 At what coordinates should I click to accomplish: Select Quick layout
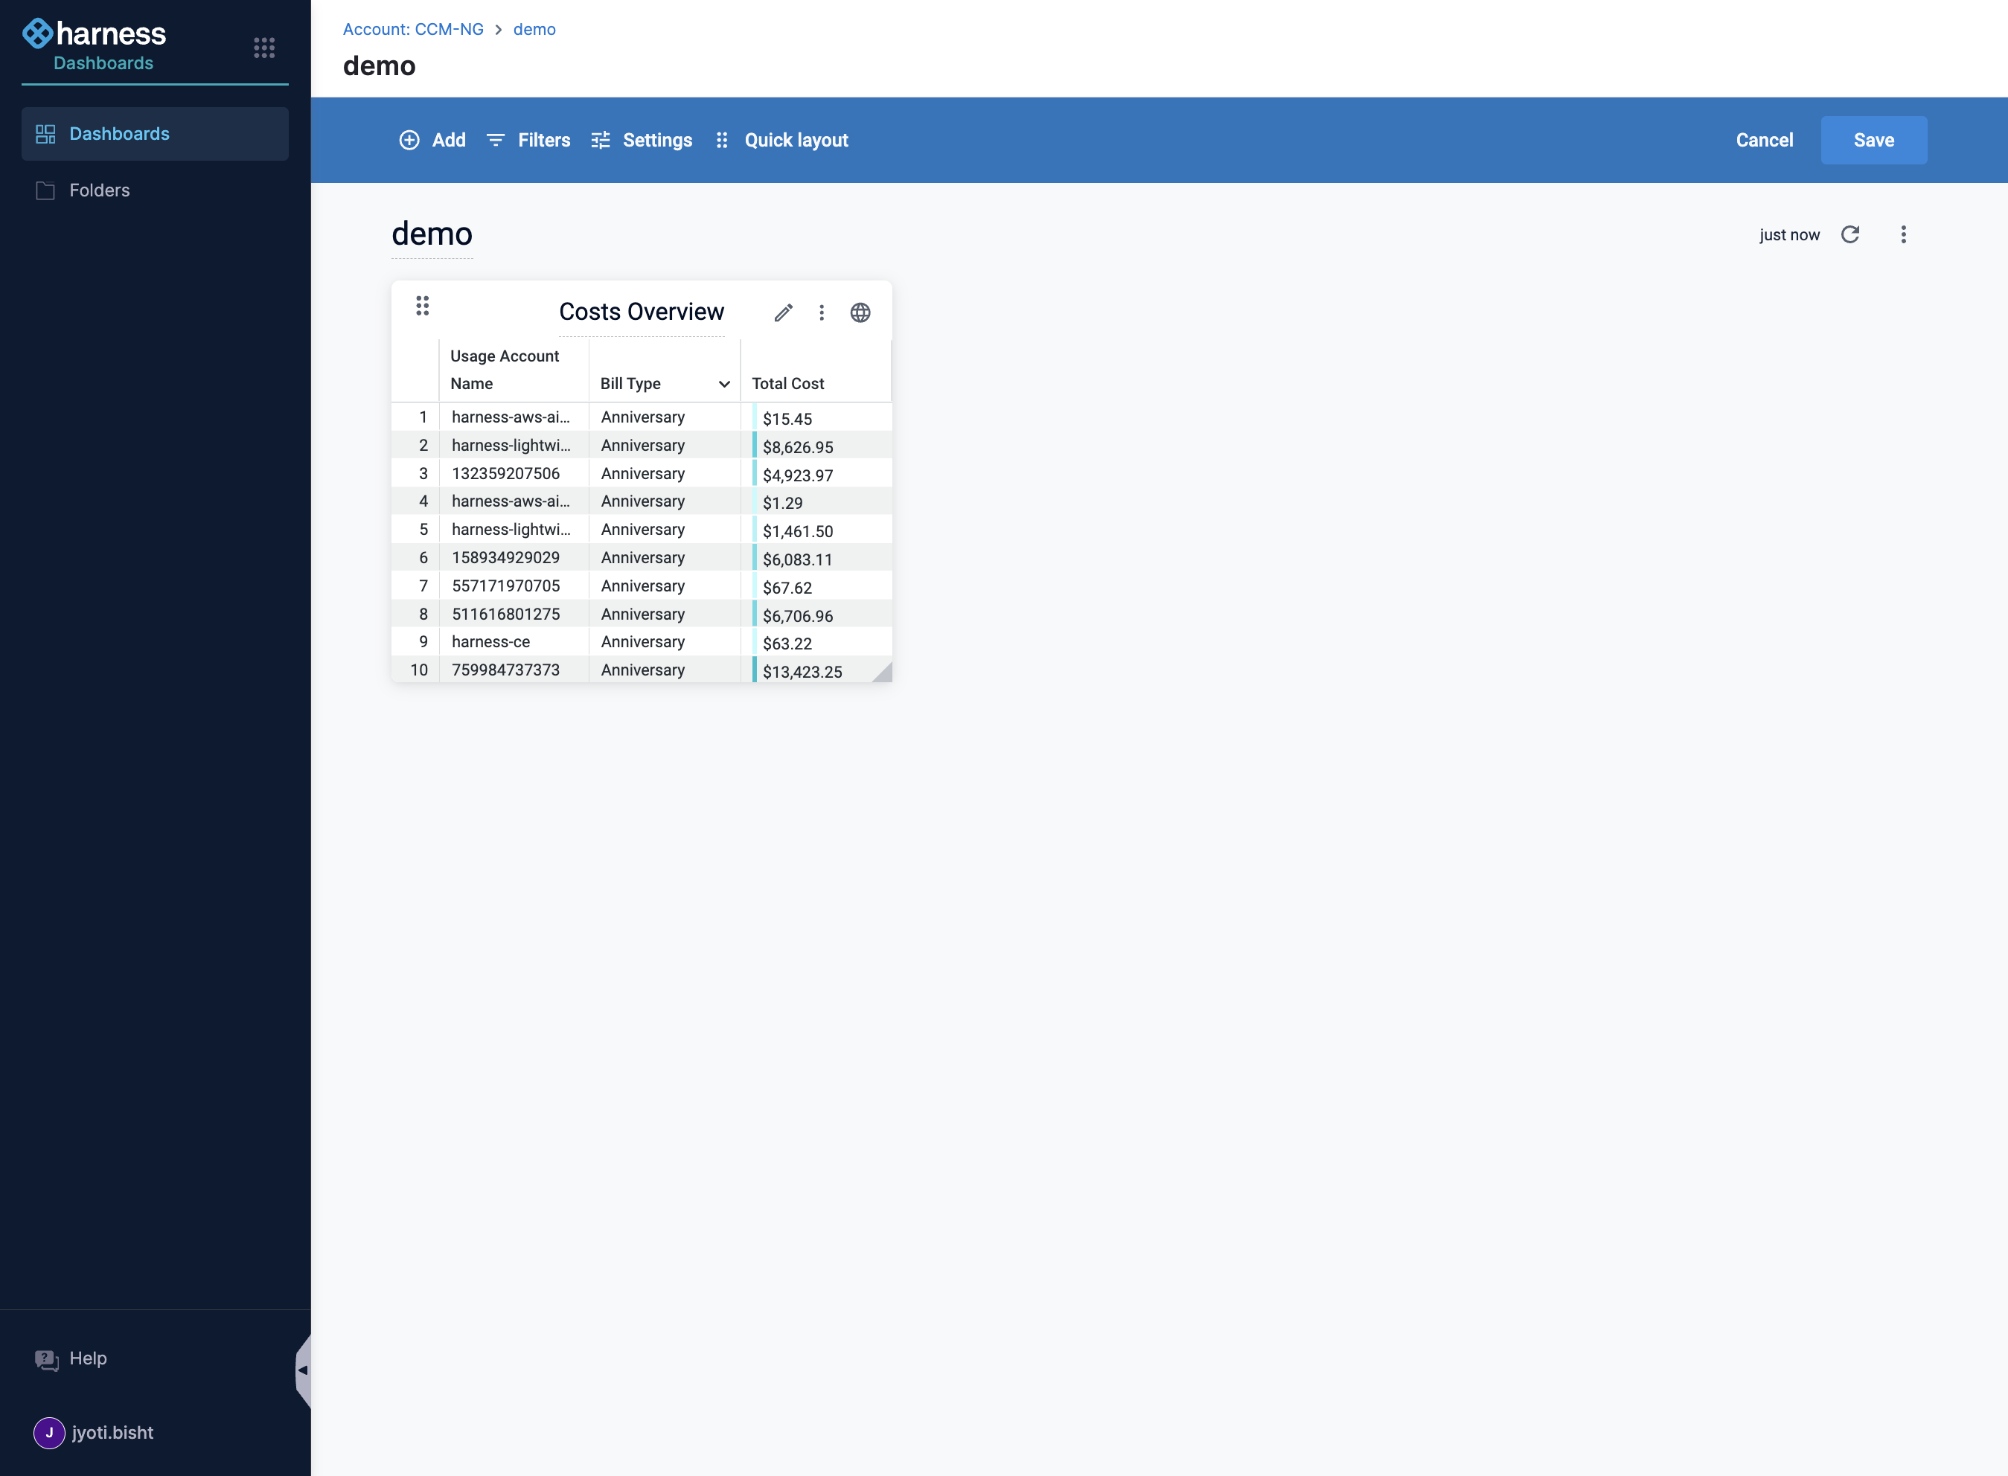click(x=782, y=141)
